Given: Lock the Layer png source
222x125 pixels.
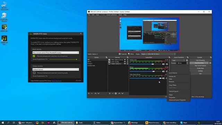Looking at the screenshot, I should coord(127,62).
